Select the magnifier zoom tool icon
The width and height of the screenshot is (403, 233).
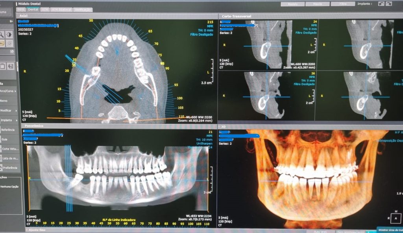click(x=2, y=35)
